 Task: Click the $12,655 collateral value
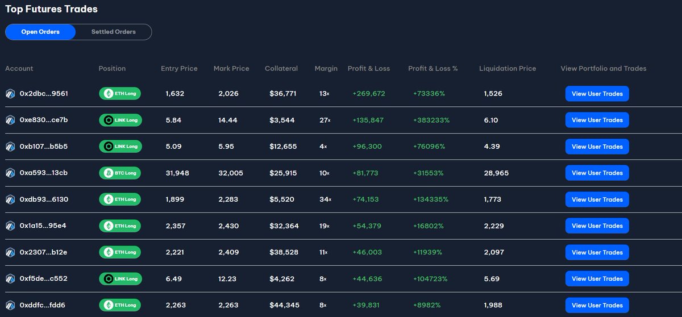(283, 147)
